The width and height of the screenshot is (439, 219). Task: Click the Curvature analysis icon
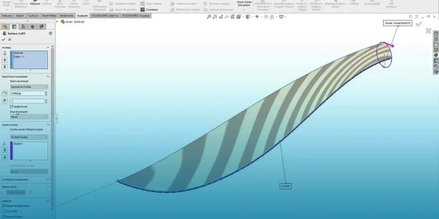coord(143,10)
